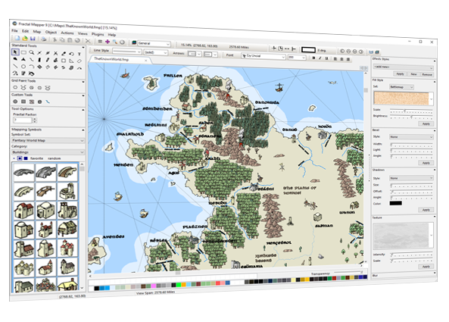
Task: Click the open book icon in top toolbar
Action: coord(371,52)
